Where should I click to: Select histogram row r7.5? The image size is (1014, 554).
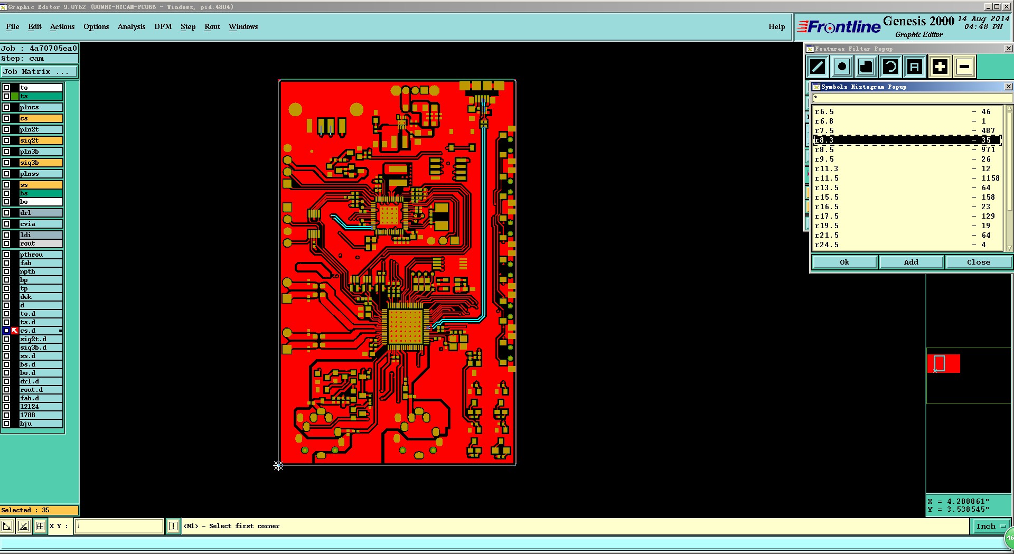[907, 131]
